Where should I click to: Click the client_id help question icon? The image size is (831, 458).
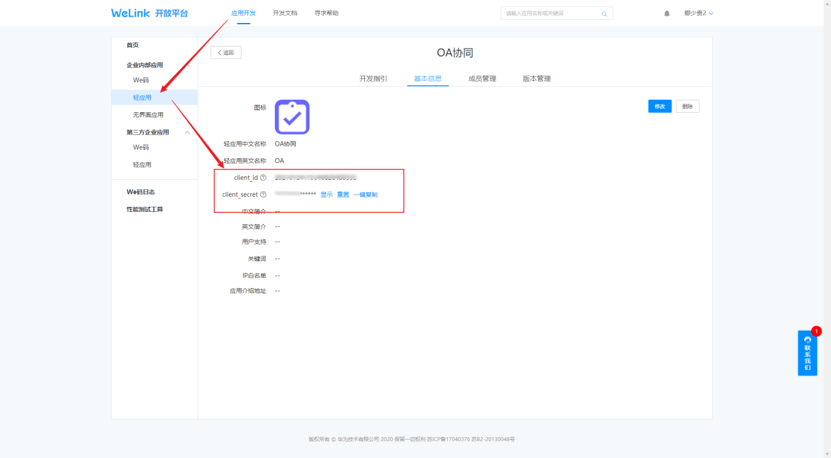263,178
